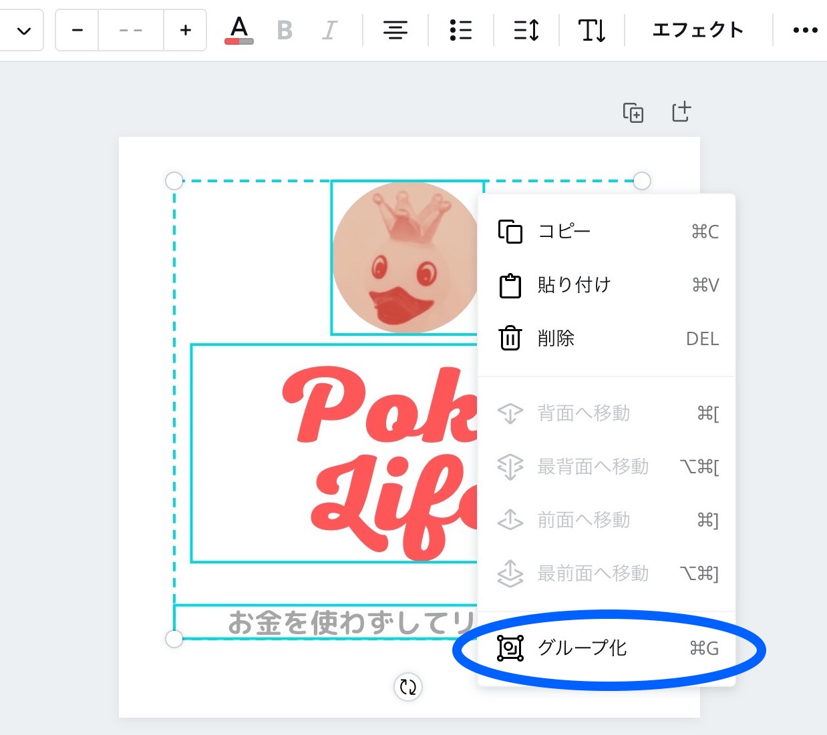Screen dimensions: 827x735
Task: Increase font size with plus button
Action: point(185,31)
